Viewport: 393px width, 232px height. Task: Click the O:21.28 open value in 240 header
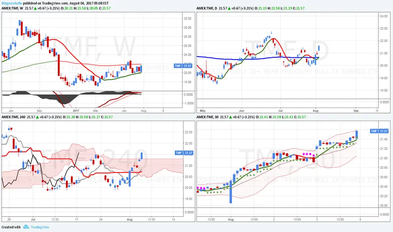tap(69, 117)
